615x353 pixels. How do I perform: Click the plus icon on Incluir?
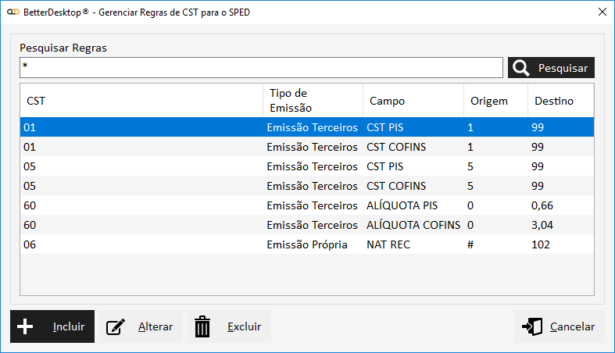(26, 326)
